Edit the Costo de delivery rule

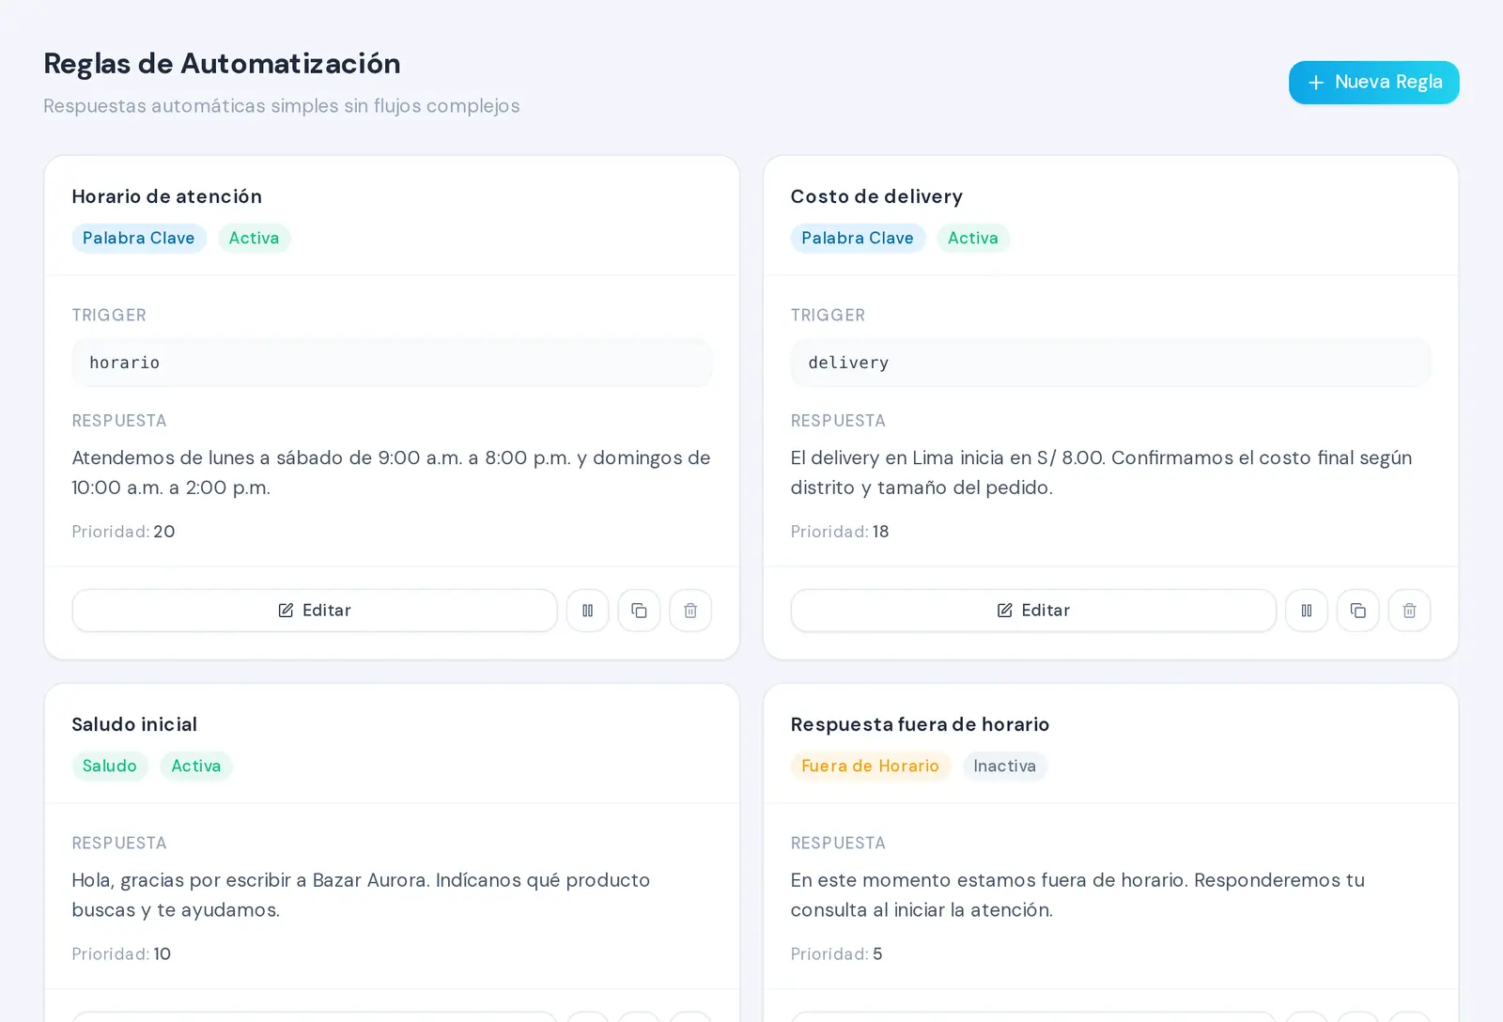click(x=1033, y=611)
